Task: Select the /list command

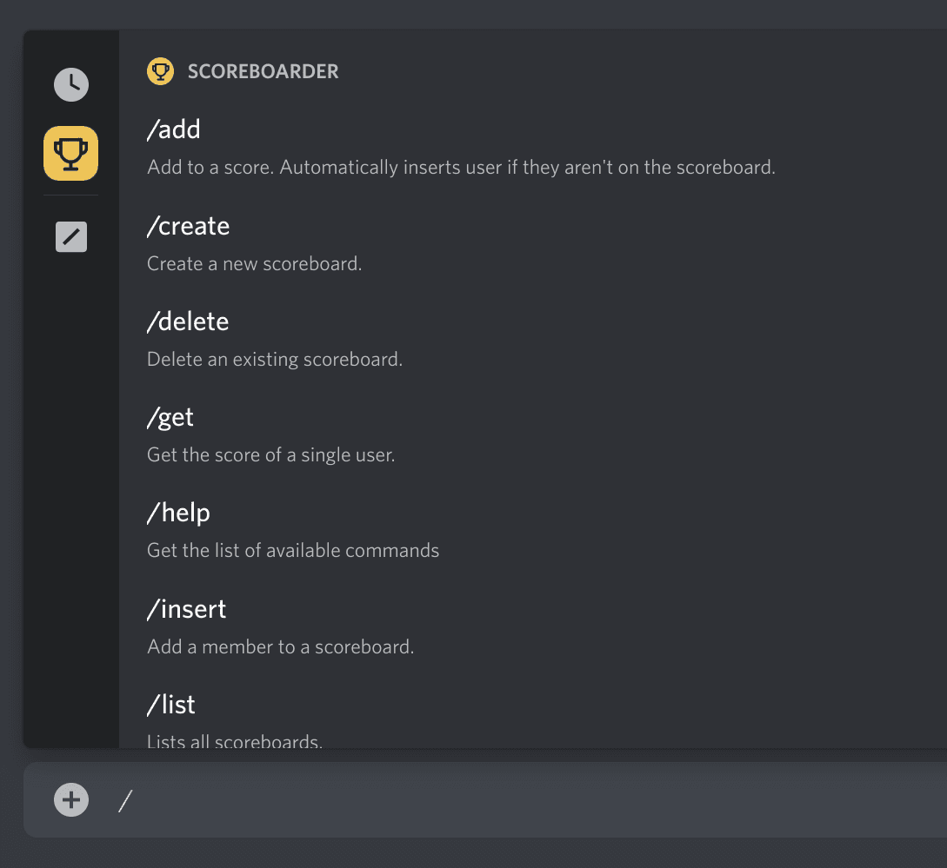Action: click(171, 705)
